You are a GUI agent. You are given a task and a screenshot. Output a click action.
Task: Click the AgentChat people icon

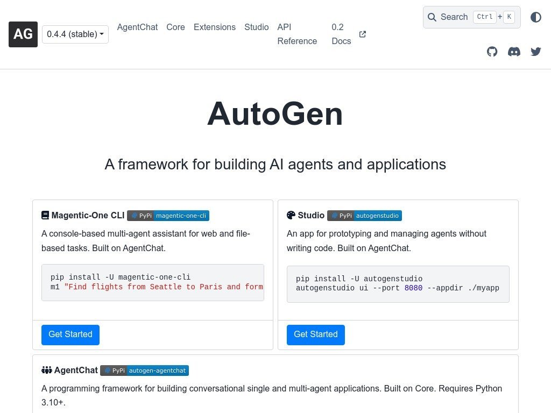[46, 370]
